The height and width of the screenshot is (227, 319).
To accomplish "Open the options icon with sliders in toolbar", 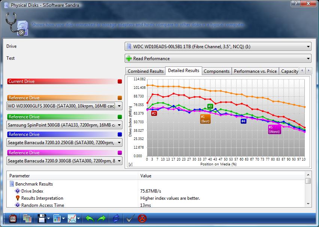I will [x=13, y=218].
